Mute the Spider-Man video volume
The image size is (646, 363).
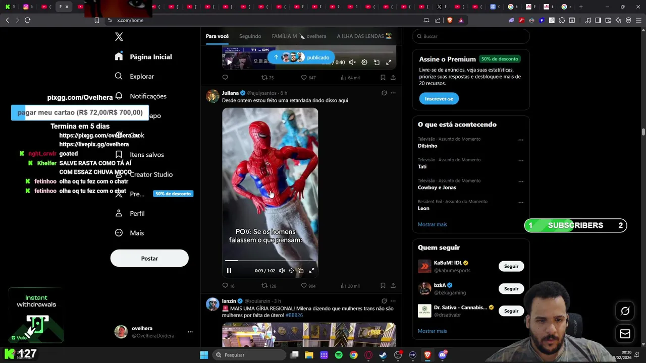tap(282, 271)
